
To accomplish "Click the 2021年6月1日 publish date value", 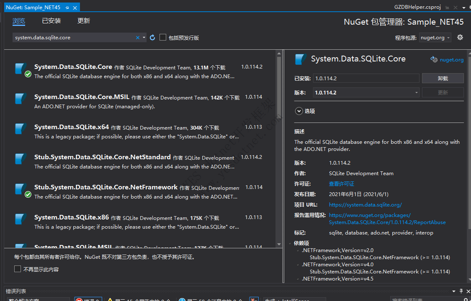I will coord(359,194).
